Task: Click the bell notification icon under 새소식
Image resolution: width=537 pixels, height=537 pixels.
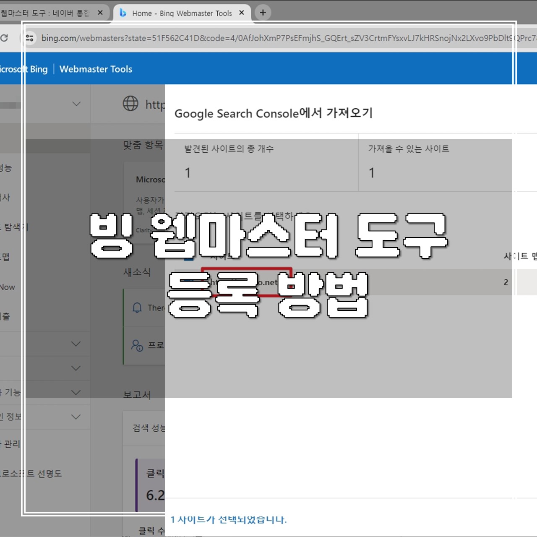Action: coord(137,308)
